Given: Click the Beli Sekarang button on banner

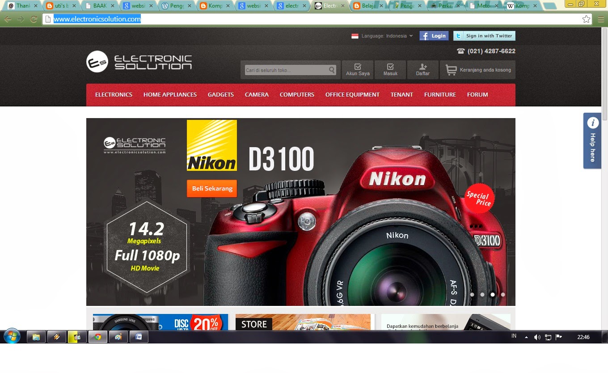Looking at the screenshot, I should point(212,188).
